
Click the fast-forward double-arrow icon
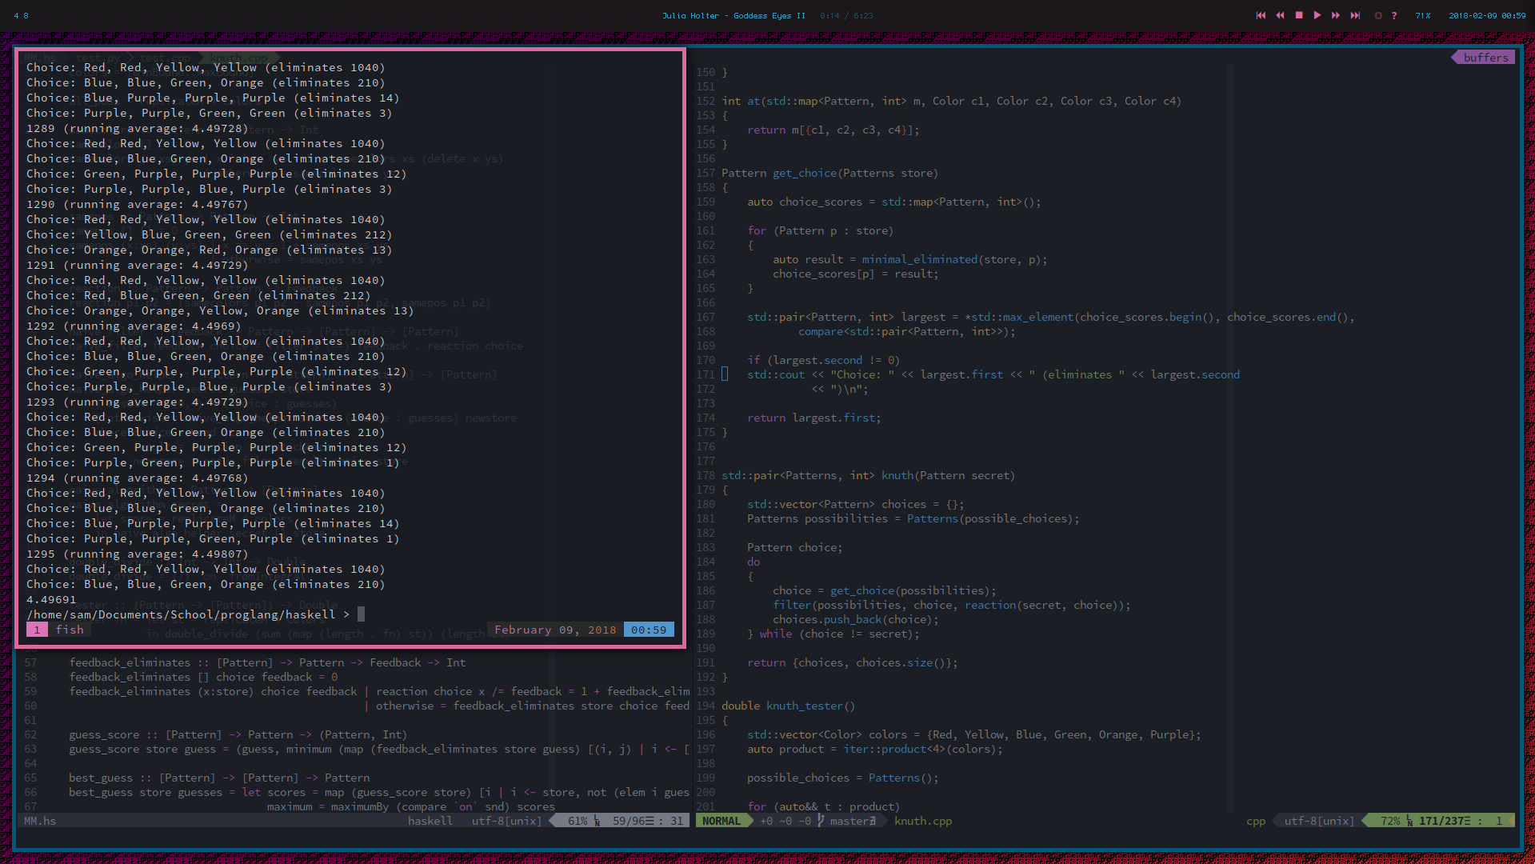tap(1336, 15)
